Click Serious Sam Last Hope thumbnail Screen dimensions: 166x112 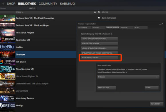click(x=8, y=25)
